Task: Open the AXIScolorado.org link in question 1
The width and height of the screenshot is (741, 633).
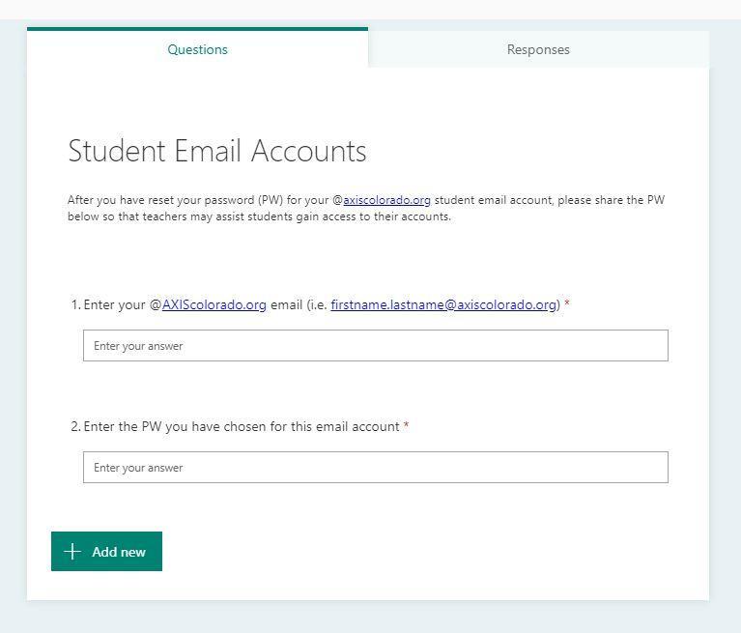Action: [214, 304]
